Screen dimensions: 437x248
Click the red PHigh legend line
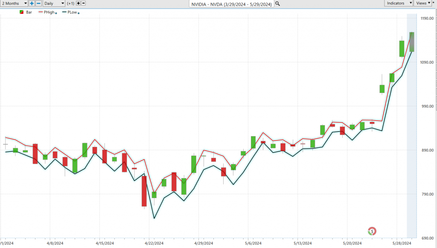tap(41, 12)
